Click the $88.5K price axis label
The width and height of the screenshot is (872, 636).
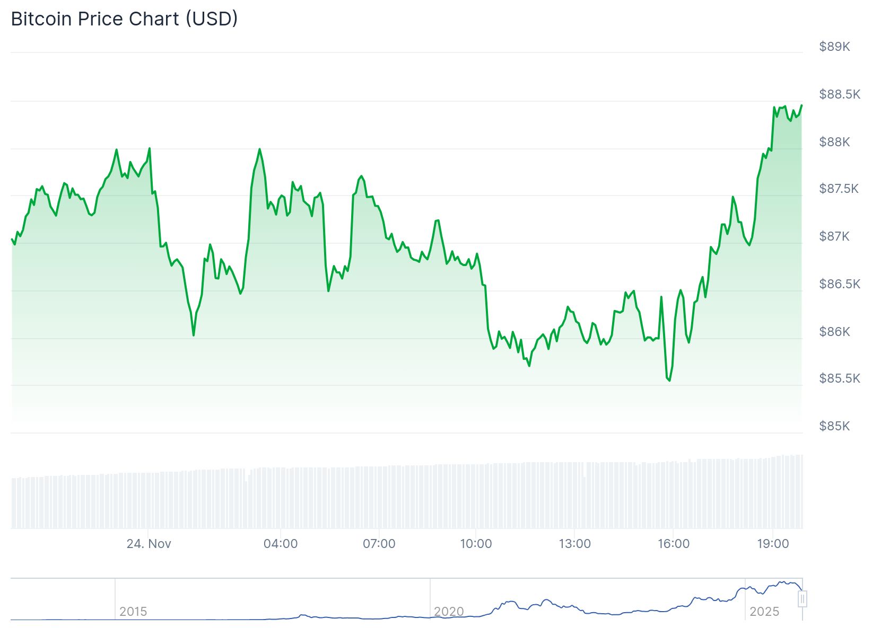(x=840, y=94)
